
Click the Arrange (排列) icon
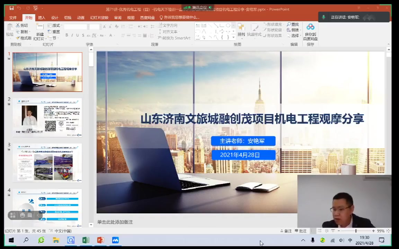(241, 30)
